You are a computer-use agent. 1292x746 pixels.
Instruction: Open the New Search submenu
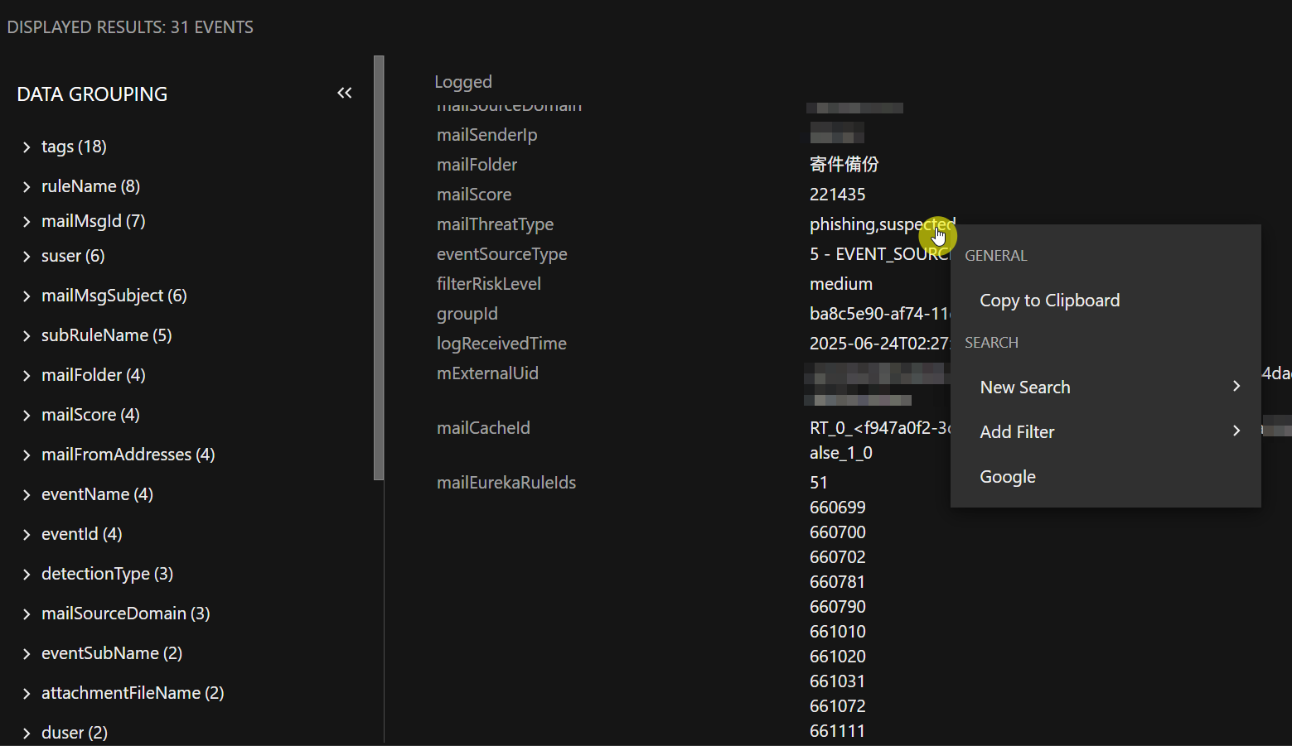coord(1025,387)
